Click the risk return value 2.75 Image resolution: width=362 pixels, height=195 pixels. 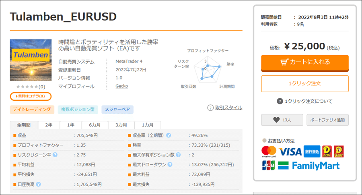point(81,155)
